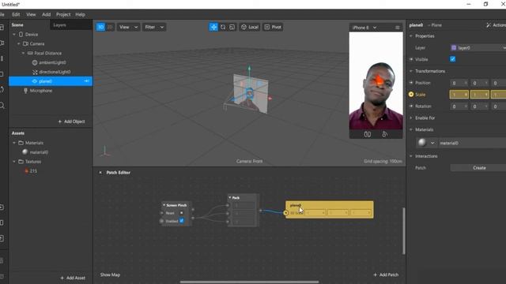Screen dimensions: 506x284
Task: Switch to the Layers tab
Action: point(60,24)
